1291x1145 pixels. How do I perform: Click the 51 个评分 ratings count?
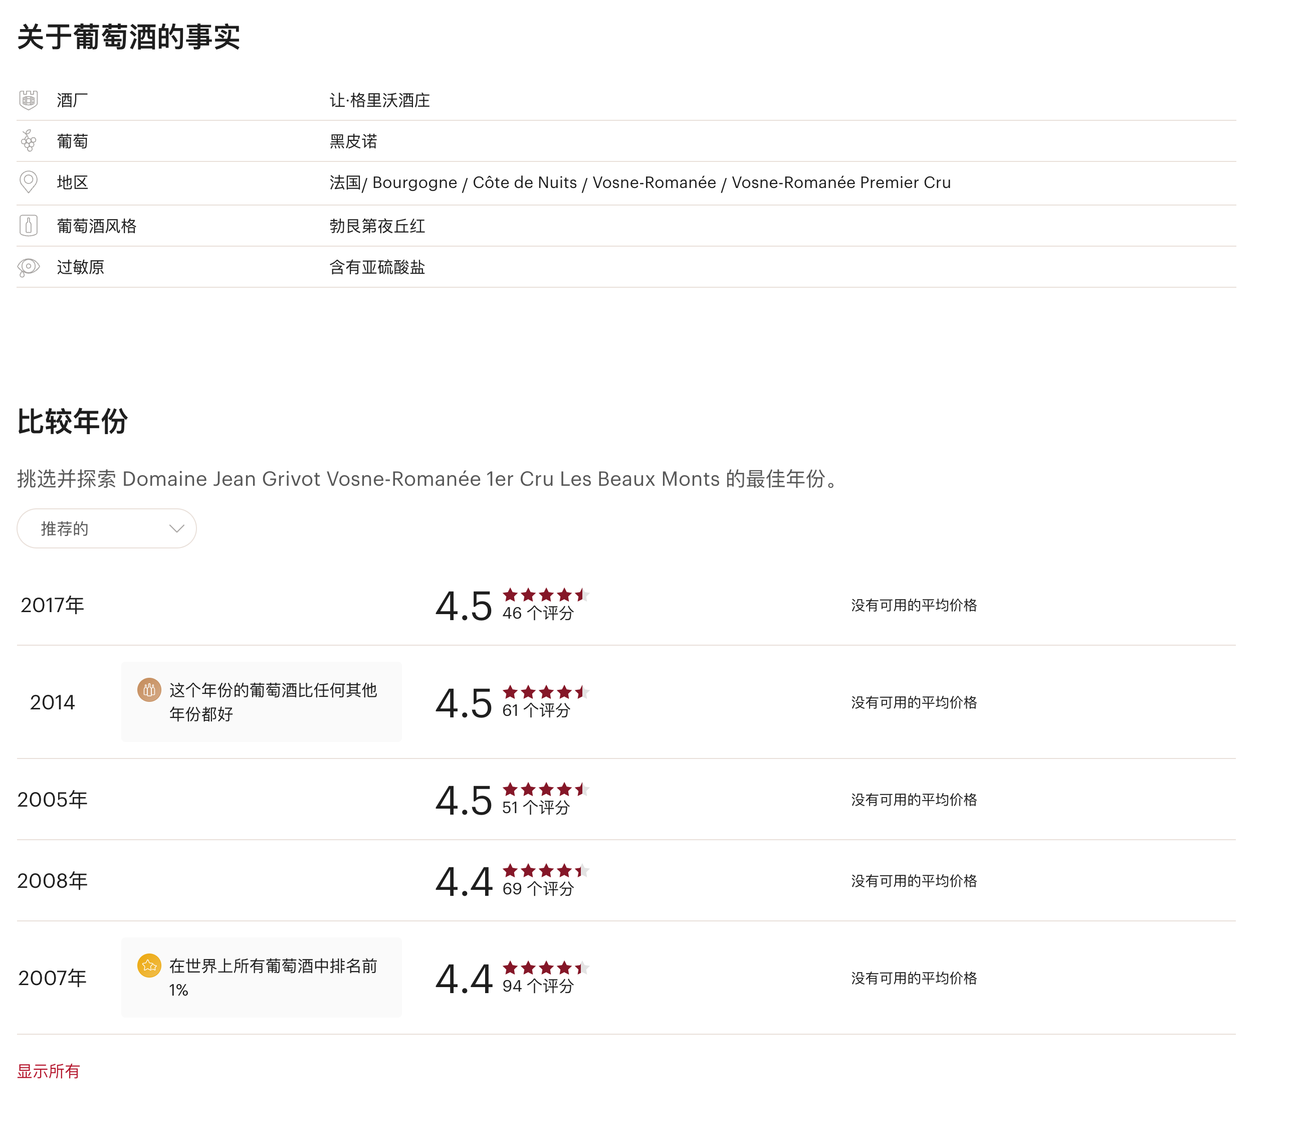[x=536, y=808]
